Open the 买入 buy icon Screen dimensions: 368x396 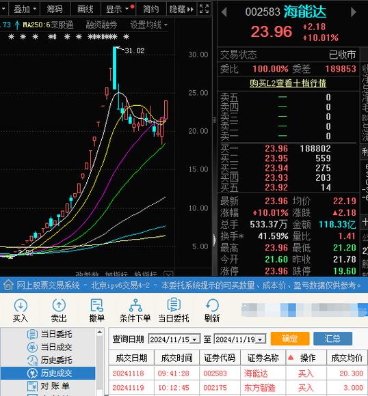(x=21, y=310)
